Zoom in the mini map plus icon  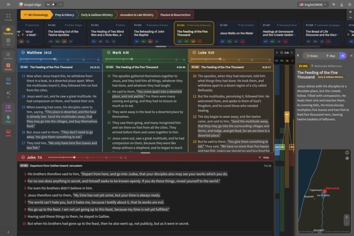292,53
